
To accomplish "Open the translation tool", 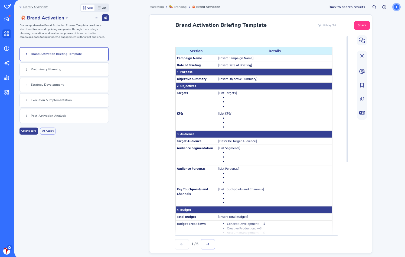I will tap(362, 113).
